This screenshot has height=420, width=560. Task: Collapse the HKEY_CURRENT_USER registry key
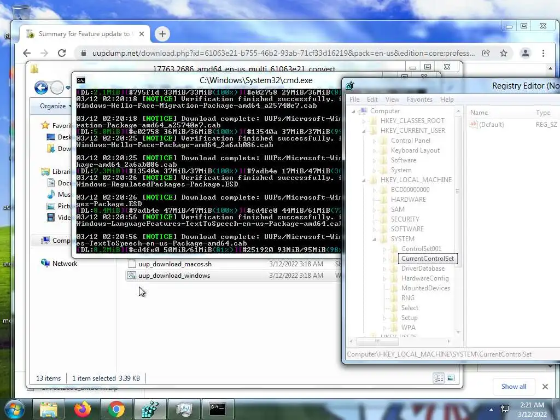[x=364, y=131]
